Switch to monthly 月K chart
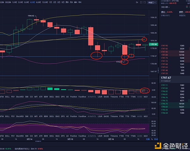Screen dimensions: 190x151 71,2
